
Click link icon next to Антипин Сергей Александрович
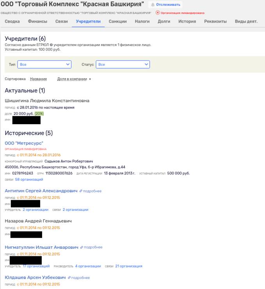(x=81, y=191)
